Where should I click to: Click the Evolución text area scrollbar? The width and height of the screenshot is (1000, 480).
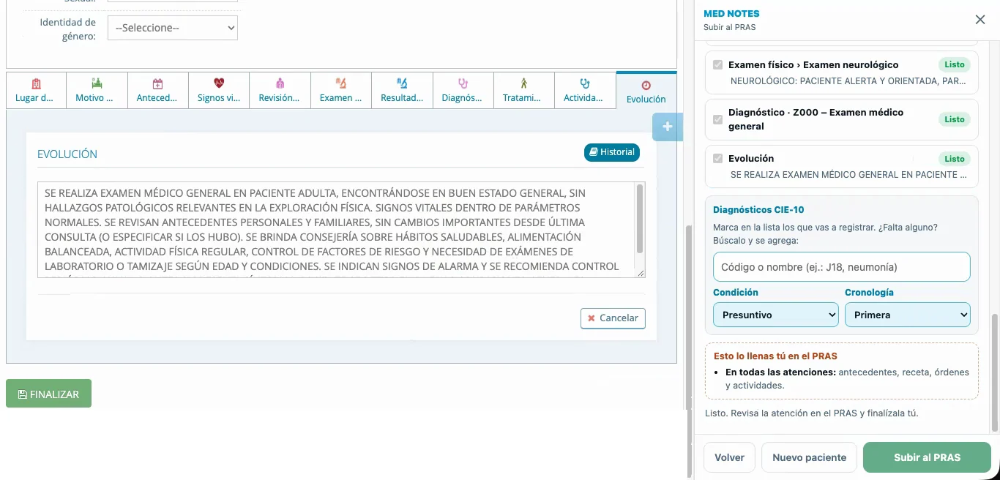pos(641,220)
